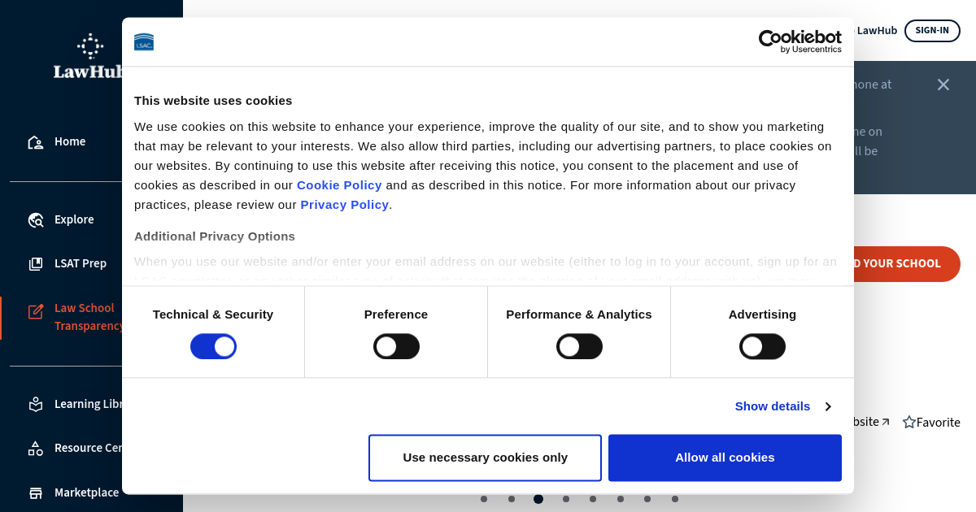This screenshot has height=512, width=976.
Task: Open the Privacy Policy link
Action: (345, 205)
